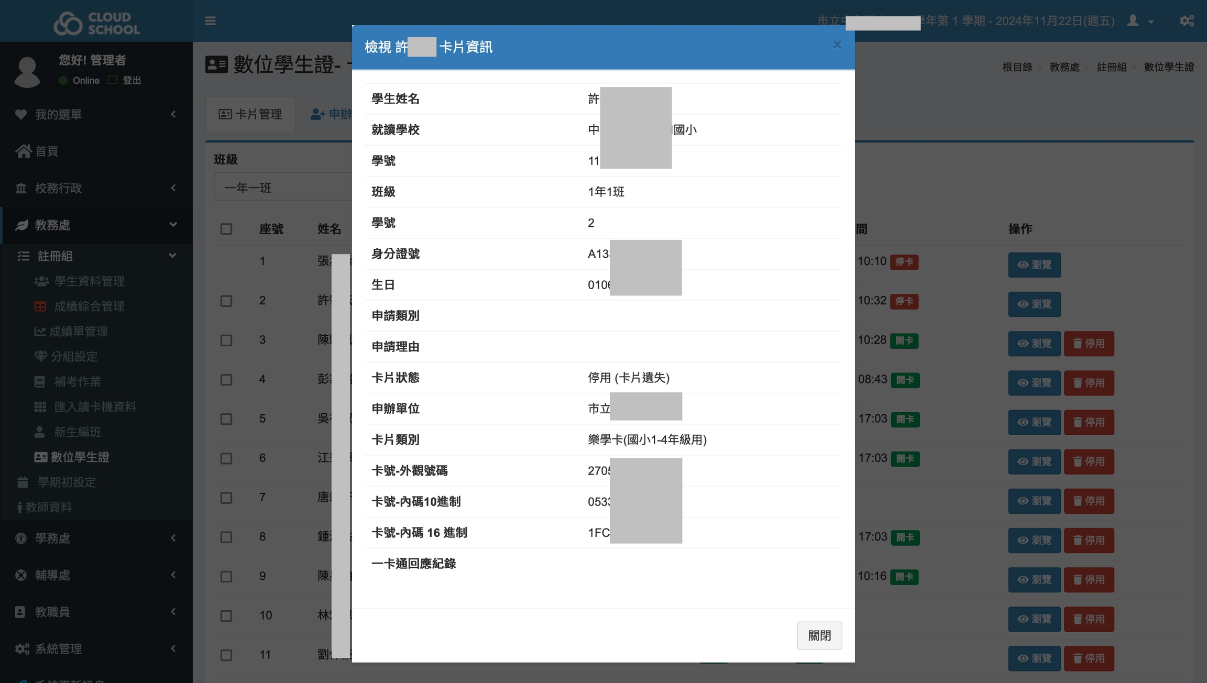Open the settings gears icon at top right
This screenshot has width=1207, height=683.
(1187, 21)
